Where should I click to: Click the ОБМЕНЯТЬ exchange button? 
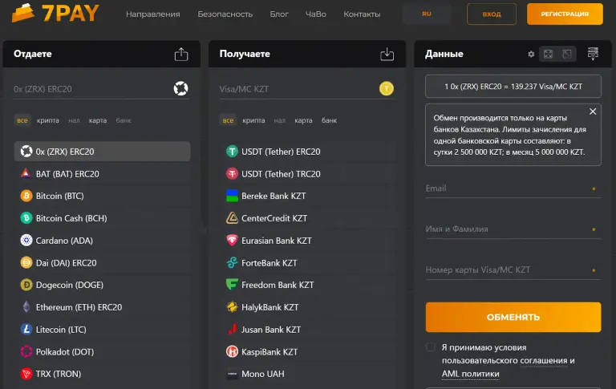pos(513,317)
